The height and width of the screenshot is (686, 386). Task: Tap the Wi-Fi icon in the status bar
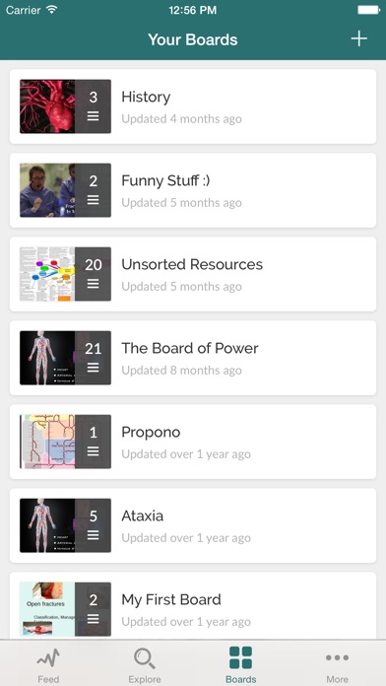coord(52,10)
